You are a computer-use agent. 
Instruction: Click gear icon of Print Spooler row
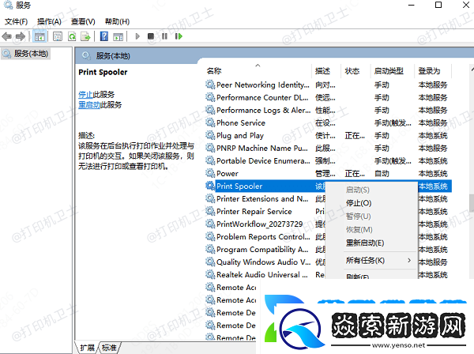tap(210, 186)
